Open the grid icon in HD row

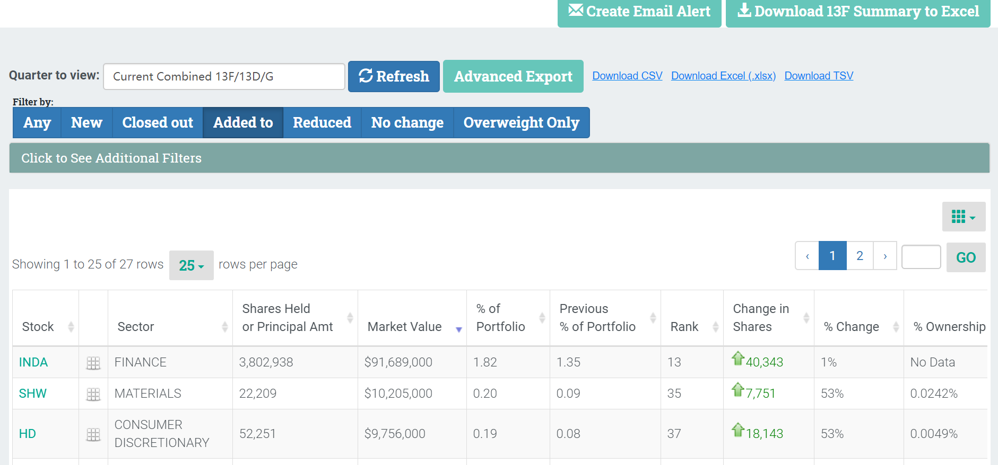coord(93,434)
